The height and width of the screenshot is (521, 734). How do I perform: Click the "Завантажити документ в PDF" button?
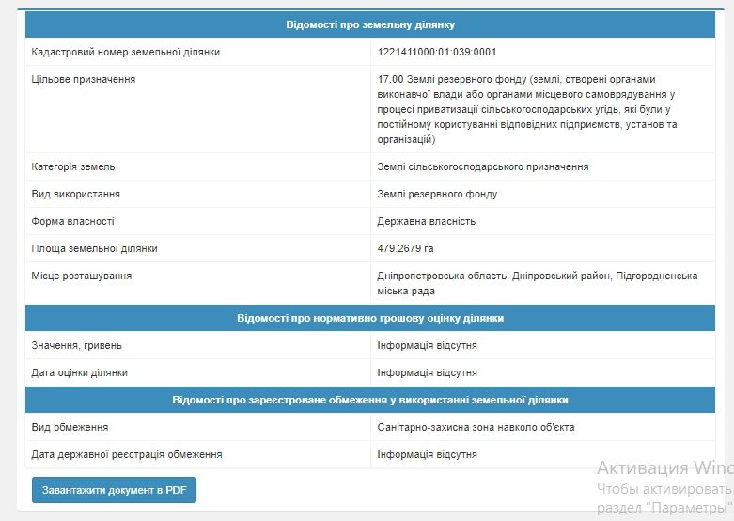[114, 491]
